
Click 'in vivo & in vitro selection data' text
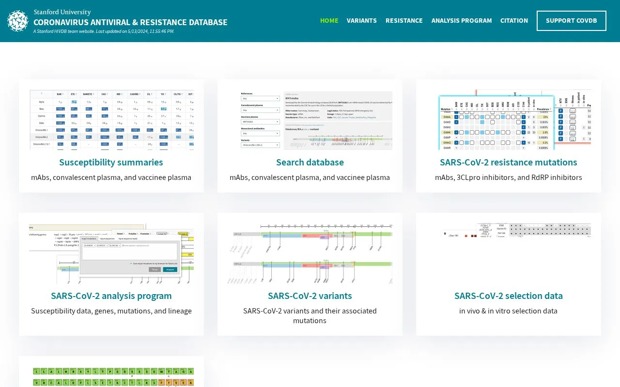509,311
